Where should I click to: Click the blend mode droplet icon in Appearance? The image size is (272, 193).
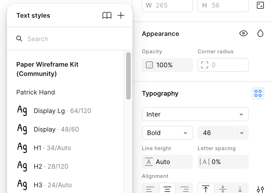260,33
